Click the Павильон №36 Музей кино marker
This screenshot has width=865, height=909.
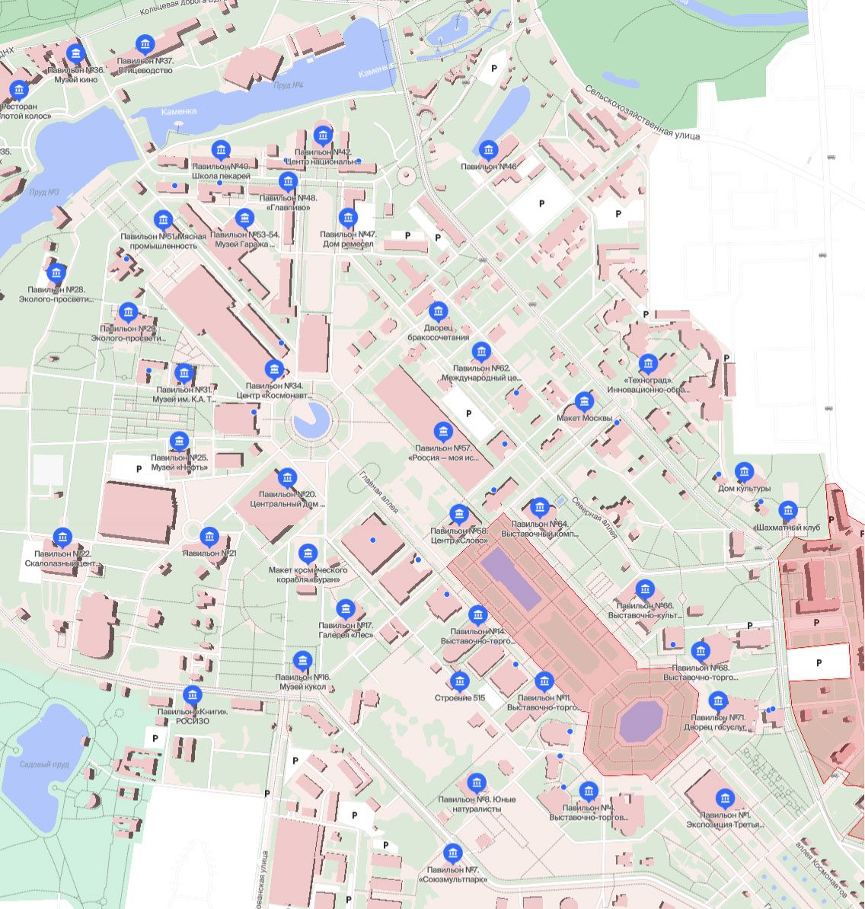(x=75, y=54)
